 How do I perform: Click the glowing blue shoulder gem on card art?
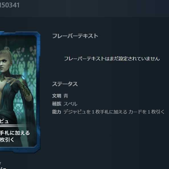click(23, 77)
